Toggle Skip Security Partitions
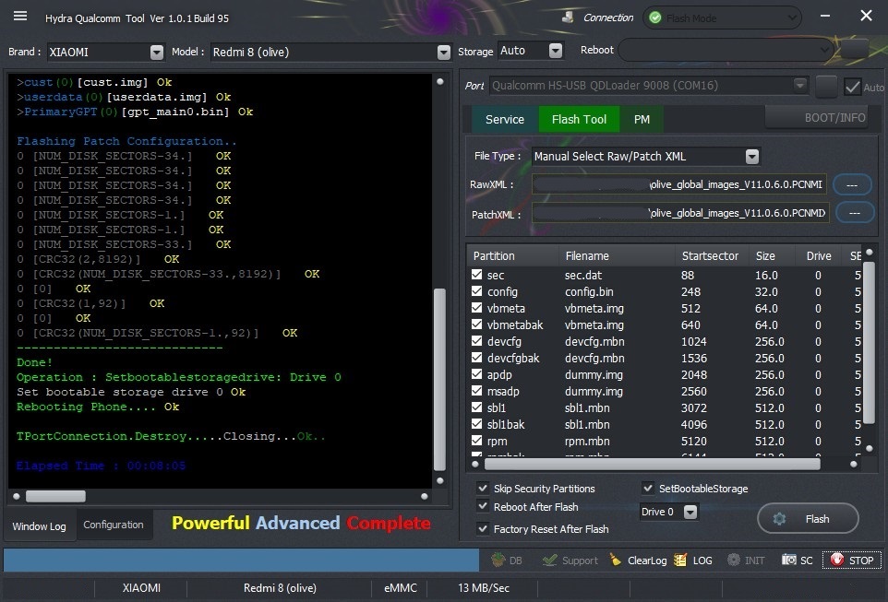888x602 pixels. [x=483, y=488]
